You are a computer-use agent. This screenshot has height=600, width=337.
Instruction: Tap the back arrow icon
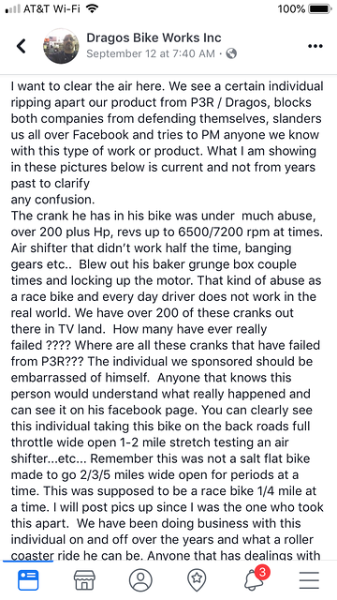tap(22, 46)
